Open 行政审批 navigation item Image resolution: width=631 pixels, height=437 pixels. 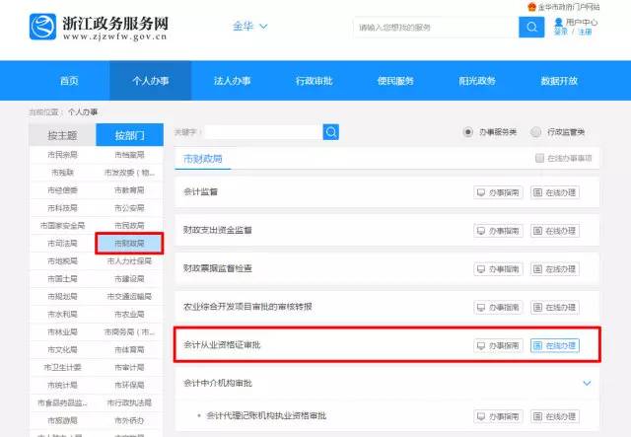coord(314,81)
